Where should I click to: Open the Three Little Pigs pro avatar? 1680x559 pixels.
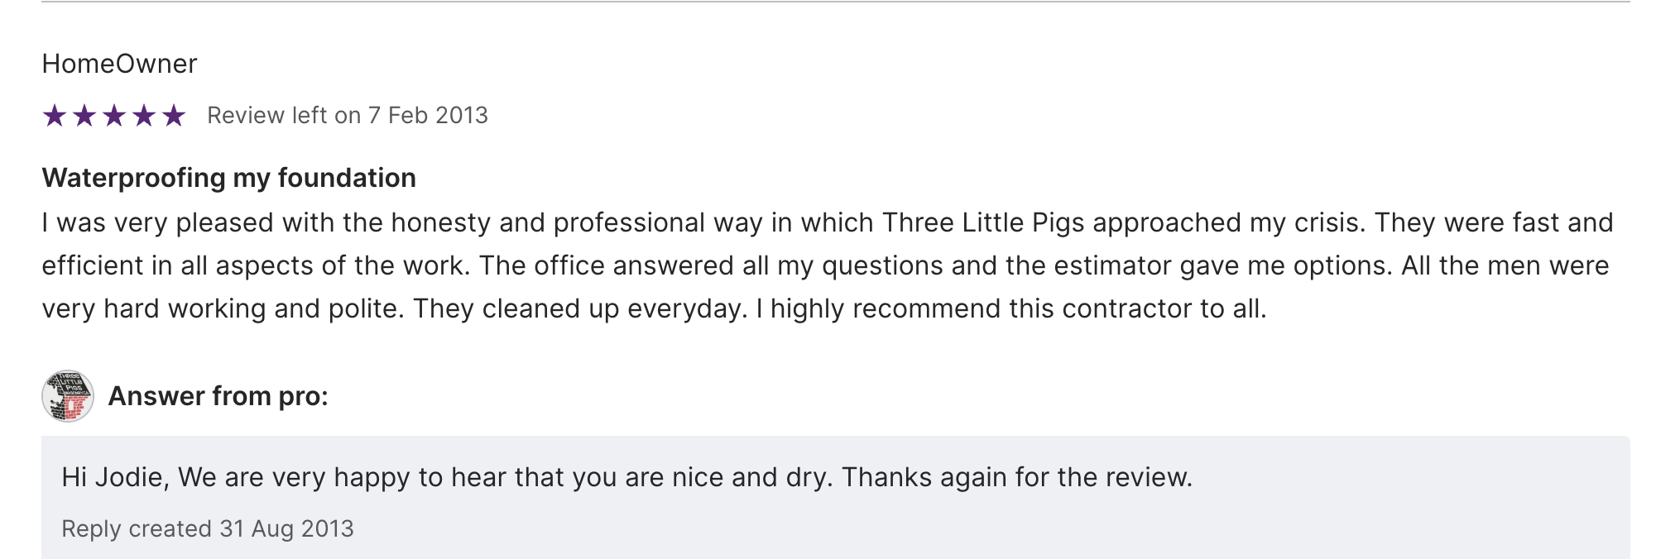coord(68,396)
